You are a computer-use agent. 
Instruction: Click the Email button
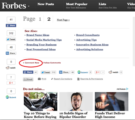(28, 79)
